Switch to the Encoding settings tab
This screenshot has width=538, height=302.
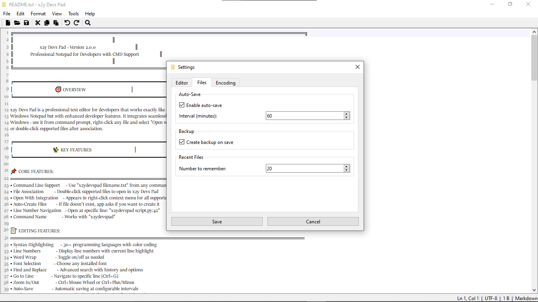pyautogui.click(x=226, y=83)
